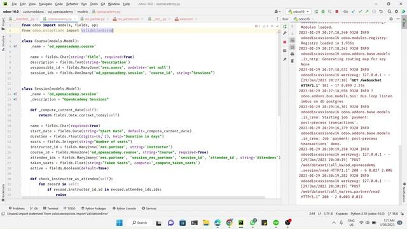Click Git branch 16.0 in status bar

[x=393, y=214]
